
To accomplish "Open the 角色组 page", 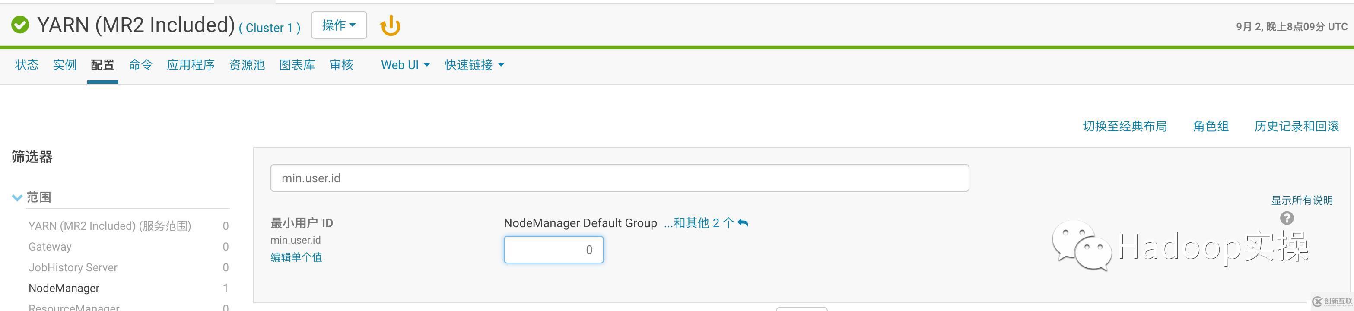I will click(1210, 126).
